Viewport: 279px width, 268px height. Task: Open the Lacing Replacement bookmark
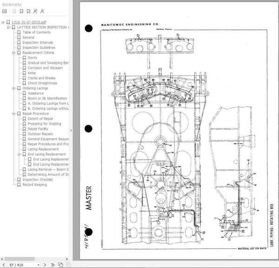coord(43,149)
